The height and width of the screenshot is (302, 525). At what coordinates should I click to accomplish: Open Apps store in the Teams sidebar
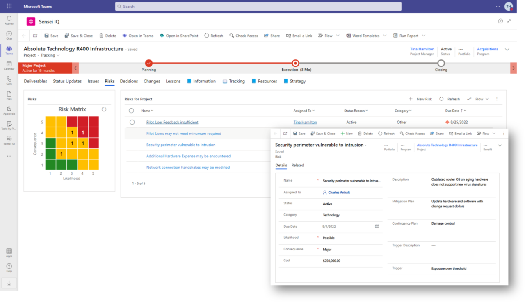[x=9, y=252]
